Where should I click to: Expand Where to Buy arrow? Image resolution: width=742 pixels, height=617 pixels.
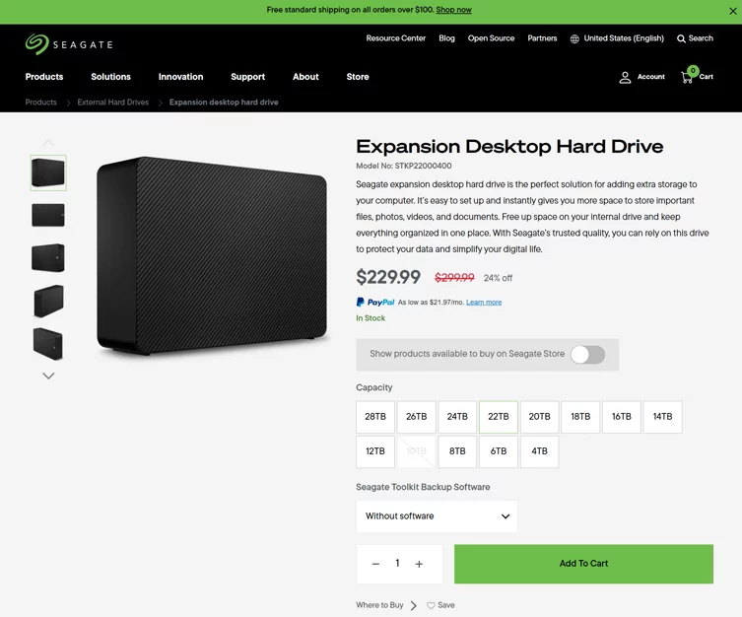414,605
